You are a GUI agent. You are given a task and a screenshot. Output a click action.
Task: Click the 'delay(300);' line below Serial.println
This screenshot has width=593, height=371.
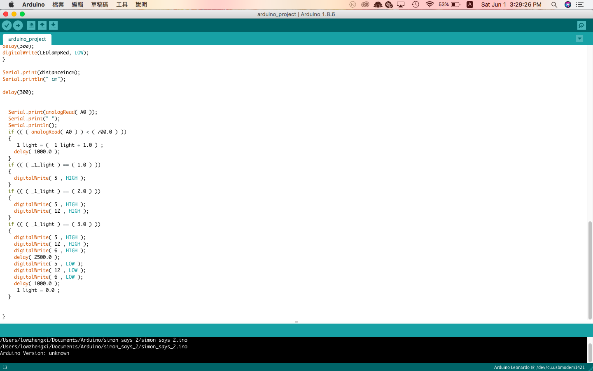[18, 92]
